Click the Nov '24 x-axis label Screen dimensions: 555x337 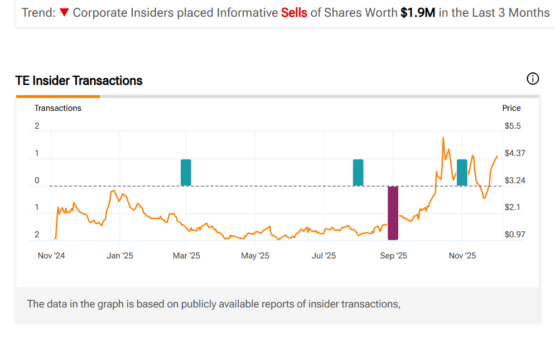(51, 256)
